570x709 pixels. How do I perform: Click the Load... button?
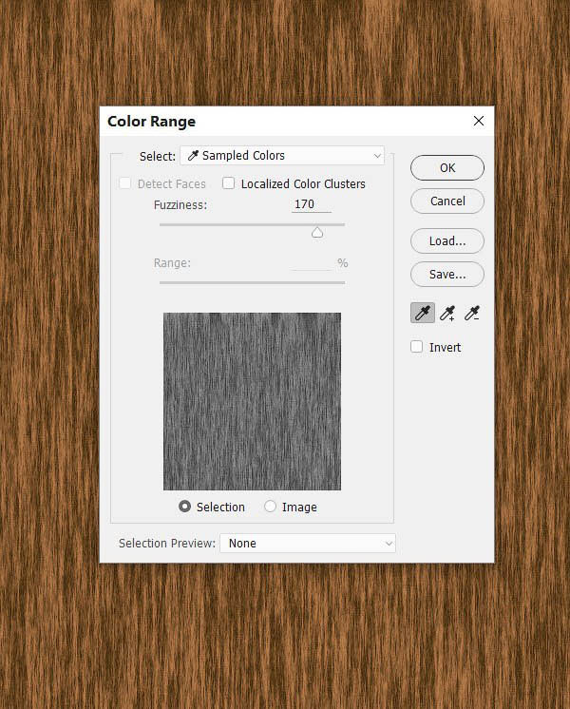[447, 241]
